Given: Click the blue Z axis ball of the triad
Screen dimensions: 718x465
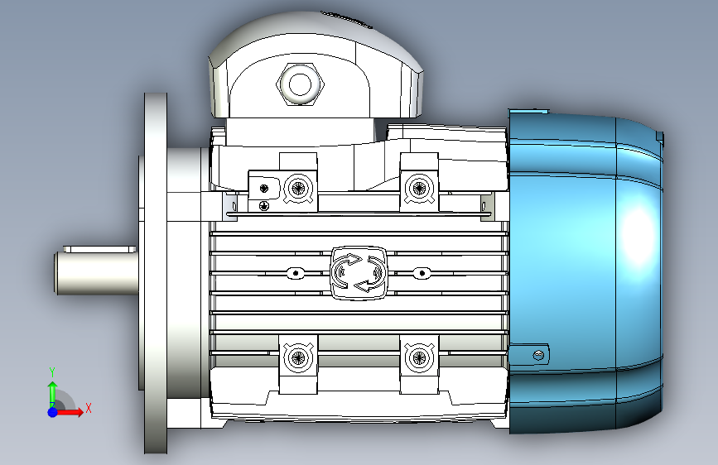Looking at the screenshot, I should coord(53,412).
